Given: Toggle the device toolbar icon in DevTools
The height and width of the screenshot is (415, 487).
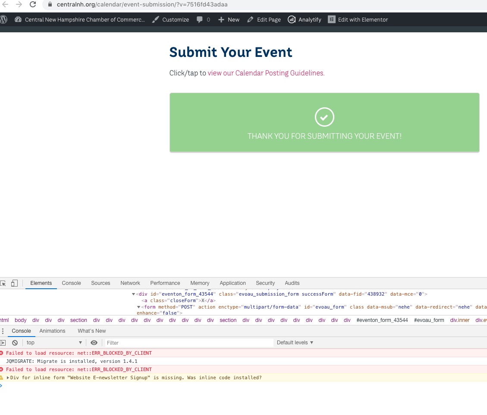Looking at the screenshot, I should tap(14, 283).
